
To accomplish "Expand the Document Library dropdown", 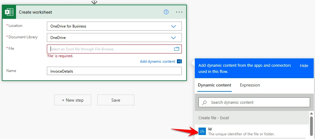I will tap(173, 38).
